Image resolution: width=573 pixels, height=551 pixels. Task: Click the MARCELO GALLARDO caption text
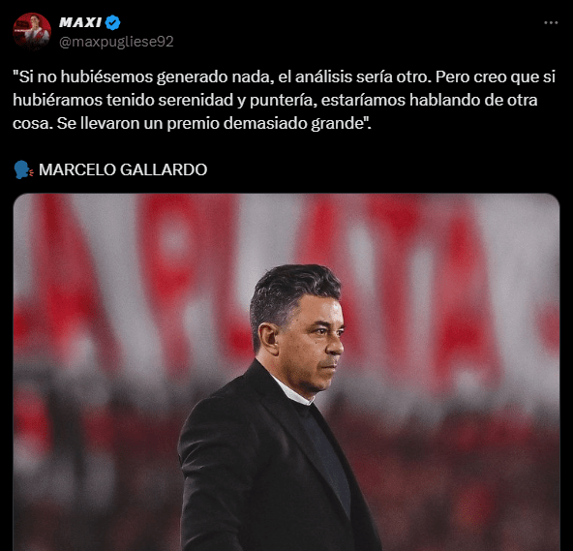coord(123,169)
